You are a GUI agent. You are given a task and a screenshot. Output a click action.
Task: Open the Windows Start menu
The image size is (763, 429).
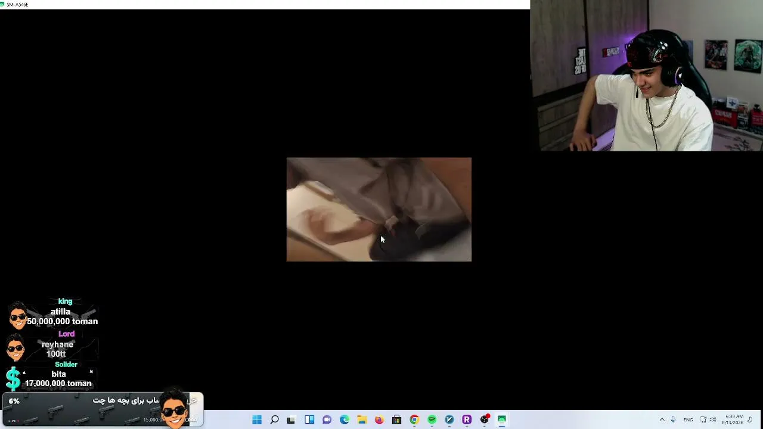[x=257, y=419]
